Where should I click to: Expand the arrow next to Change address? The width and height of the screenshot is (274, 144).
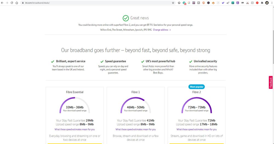[170, 30]
